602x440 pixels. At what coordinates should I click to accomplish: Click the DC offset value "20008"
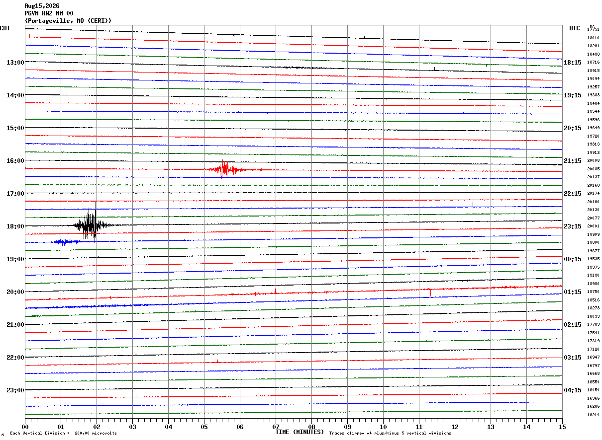[x=593, y=161]
